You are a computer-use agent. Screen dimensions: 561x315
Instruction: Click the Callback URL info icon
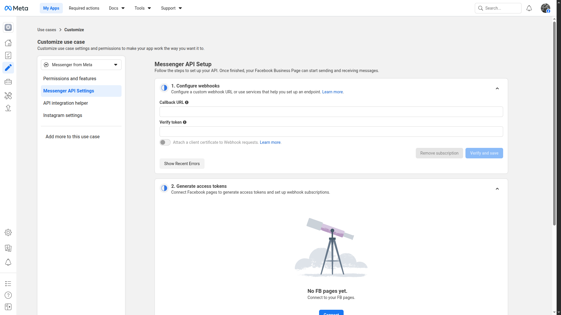(x=187, y=102)
